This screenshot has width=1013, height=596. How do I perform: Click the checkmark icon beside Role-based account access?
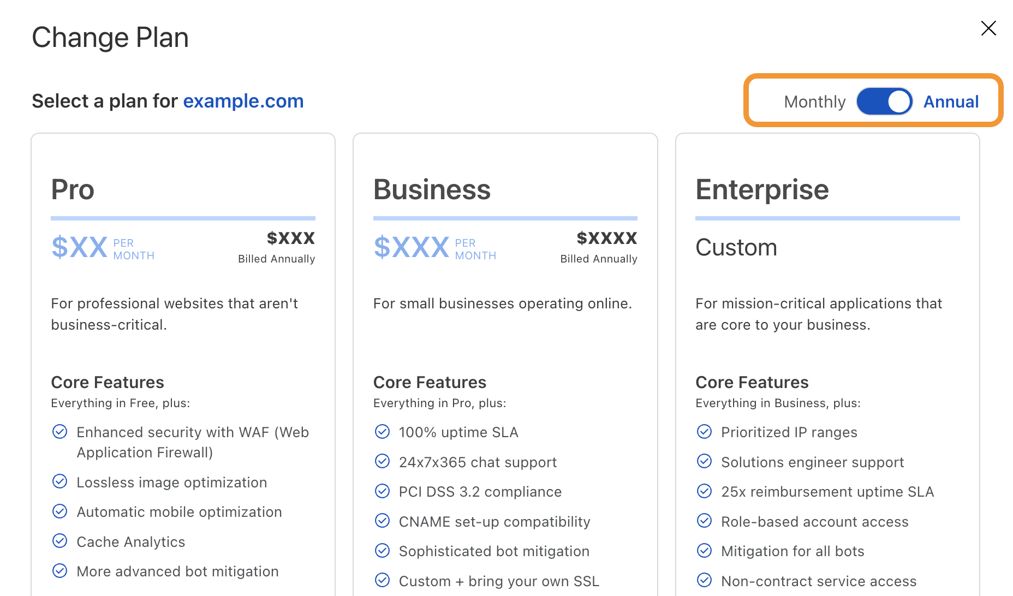704,521
